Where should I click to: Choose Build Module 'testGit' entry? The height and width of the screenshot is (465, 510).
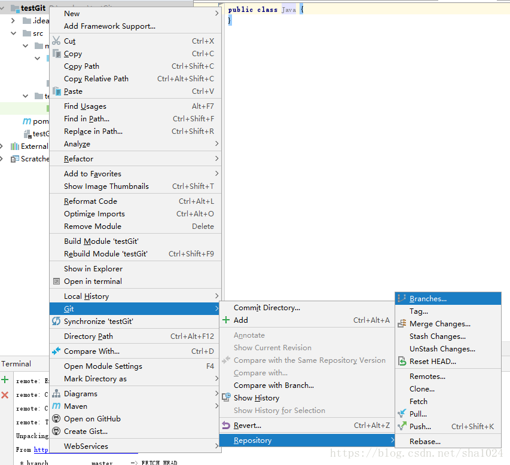pos(135,241)
